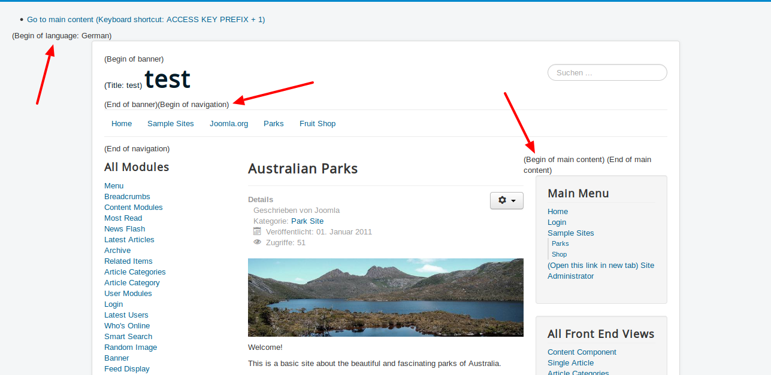This screenshot has width=771, height=375.
Task: Select the Parks submenu item under Sample Sites
Action: click(x=560, y=243)
